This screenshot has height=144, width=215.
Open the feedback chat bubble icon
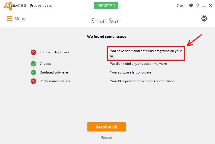pos(191,5)
